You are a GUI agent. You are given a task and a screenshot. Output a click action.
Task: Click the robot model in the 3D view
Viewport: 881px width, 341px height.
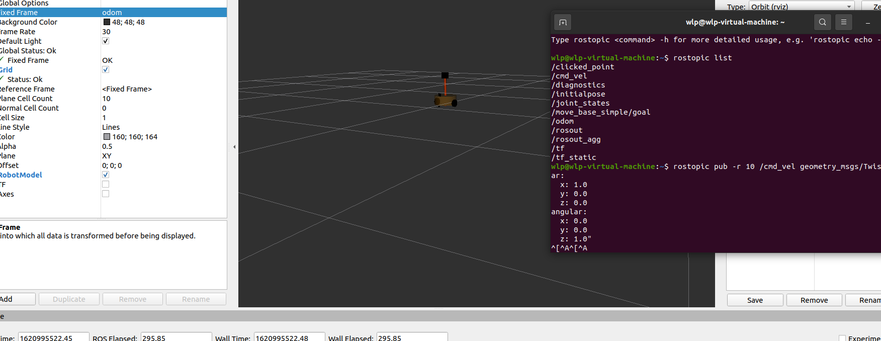tap(445, 101)
